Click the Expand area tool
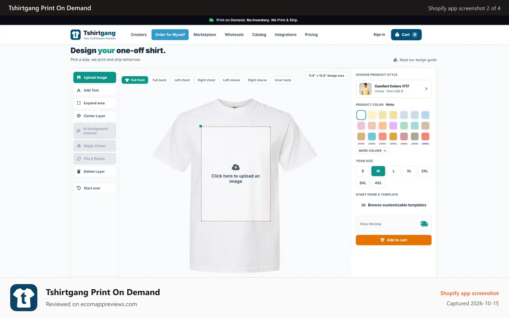 (95, 103)
